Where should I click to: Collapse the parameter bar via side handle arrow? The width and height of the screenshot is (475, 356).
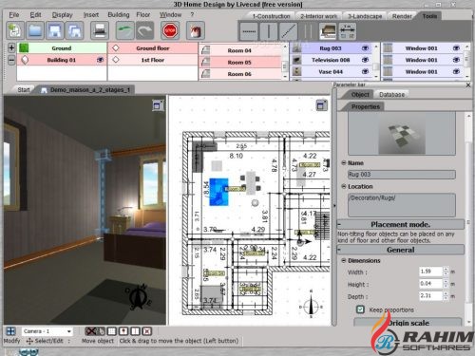[334, 206]
